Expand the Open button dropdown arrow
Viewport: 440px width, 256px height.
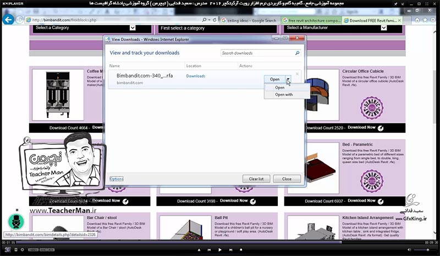[288, 79]
